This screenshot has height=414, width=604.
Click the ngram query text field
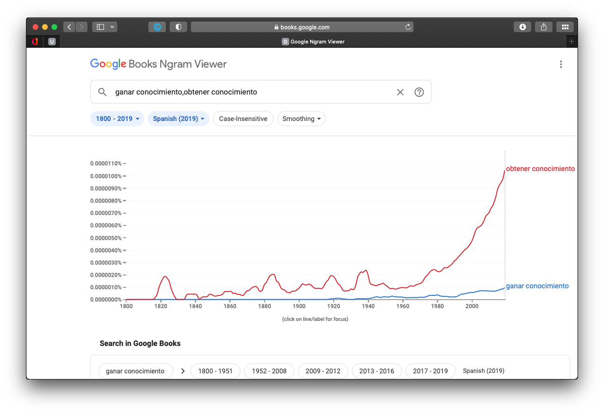[x=250, y=92]
